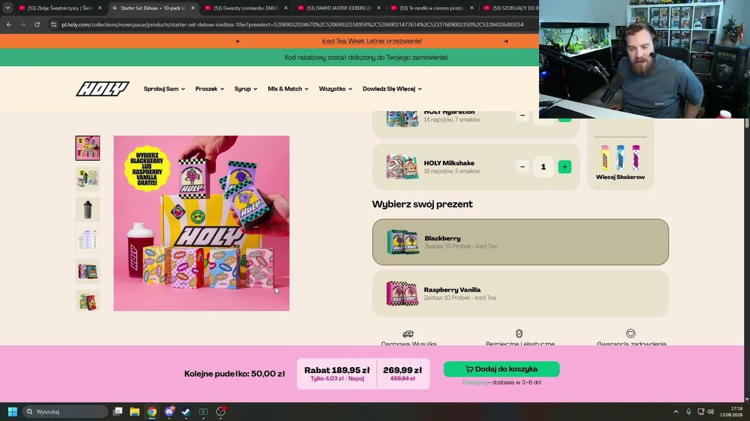This screenshot has height=421, width=750.
Task: Switch to the SZOKUJĄCY DO tab
Action: 509,8
